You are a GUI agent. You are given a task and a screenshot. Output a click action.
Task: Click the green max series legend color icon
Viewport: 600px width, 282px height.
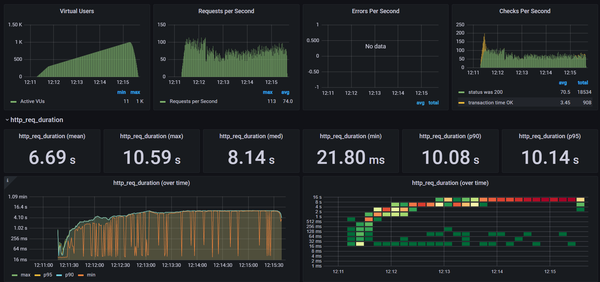14,275
